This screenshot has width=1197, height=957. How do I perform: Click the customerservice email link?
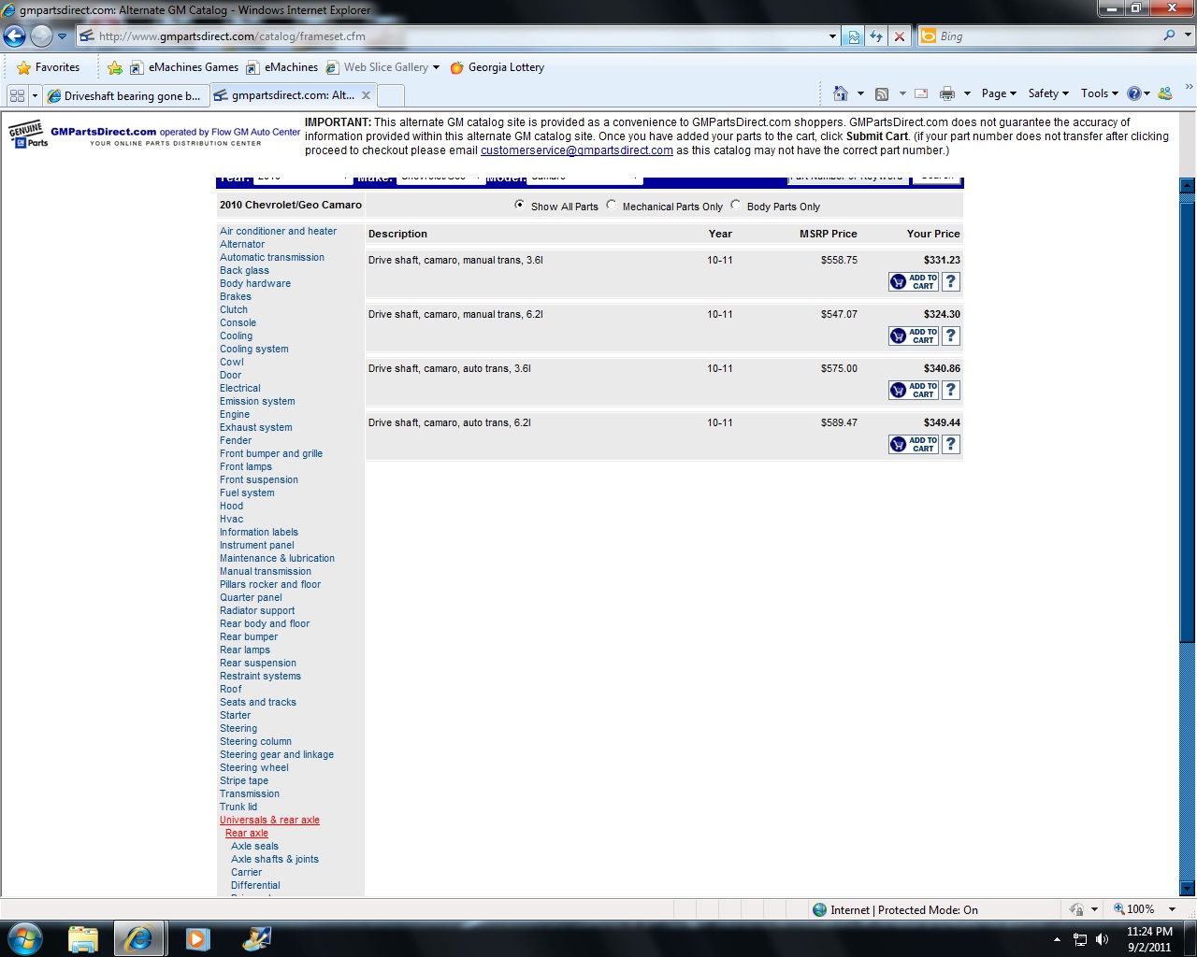[x=576, y=150]
